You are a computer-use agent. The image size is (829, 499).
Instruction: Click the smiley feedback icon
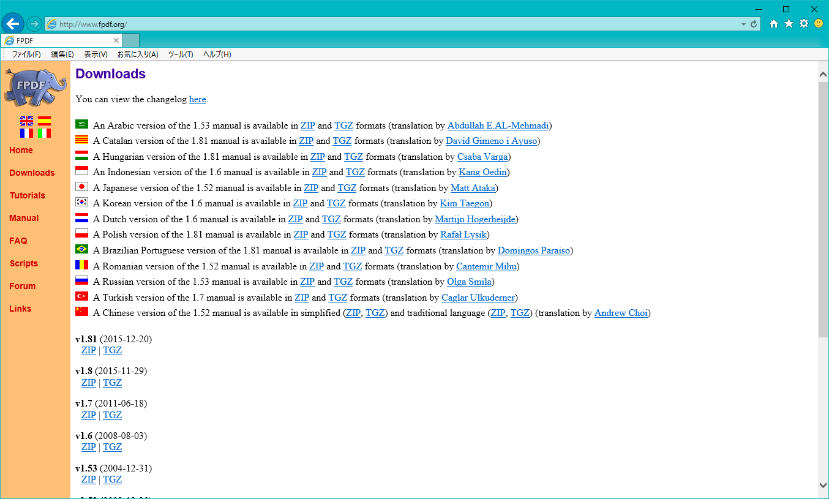click(x=819, y=24)
